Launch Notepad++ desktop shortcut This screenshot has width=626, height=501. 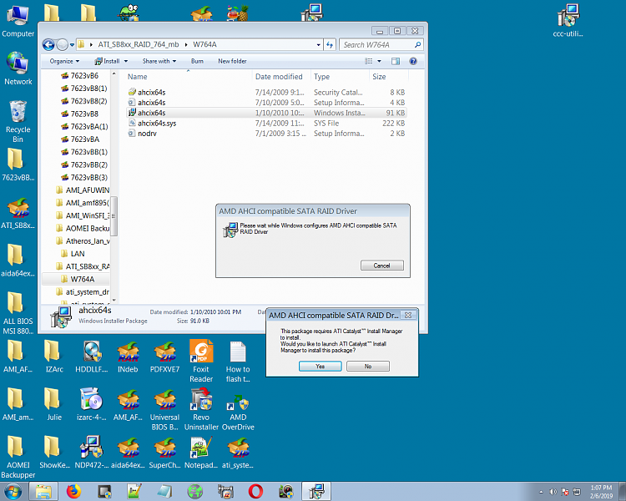(201, 453)
